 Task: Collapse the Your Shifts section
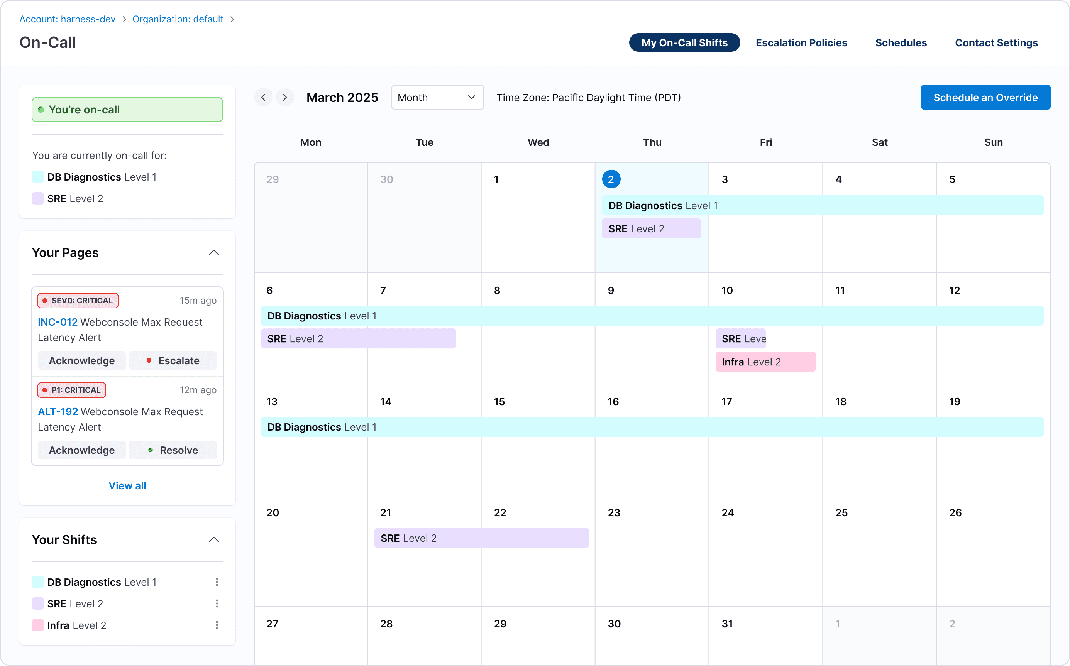pos(213,539)
